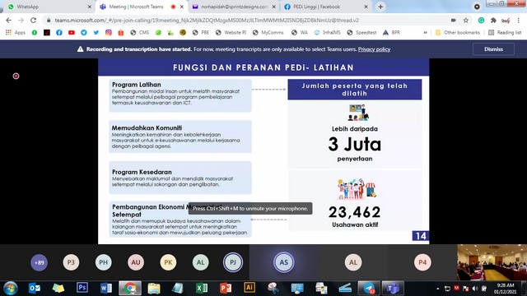527x296 pixels.
Task: Open the Chrome extensions puzzle icon
Action: (493, 21)
